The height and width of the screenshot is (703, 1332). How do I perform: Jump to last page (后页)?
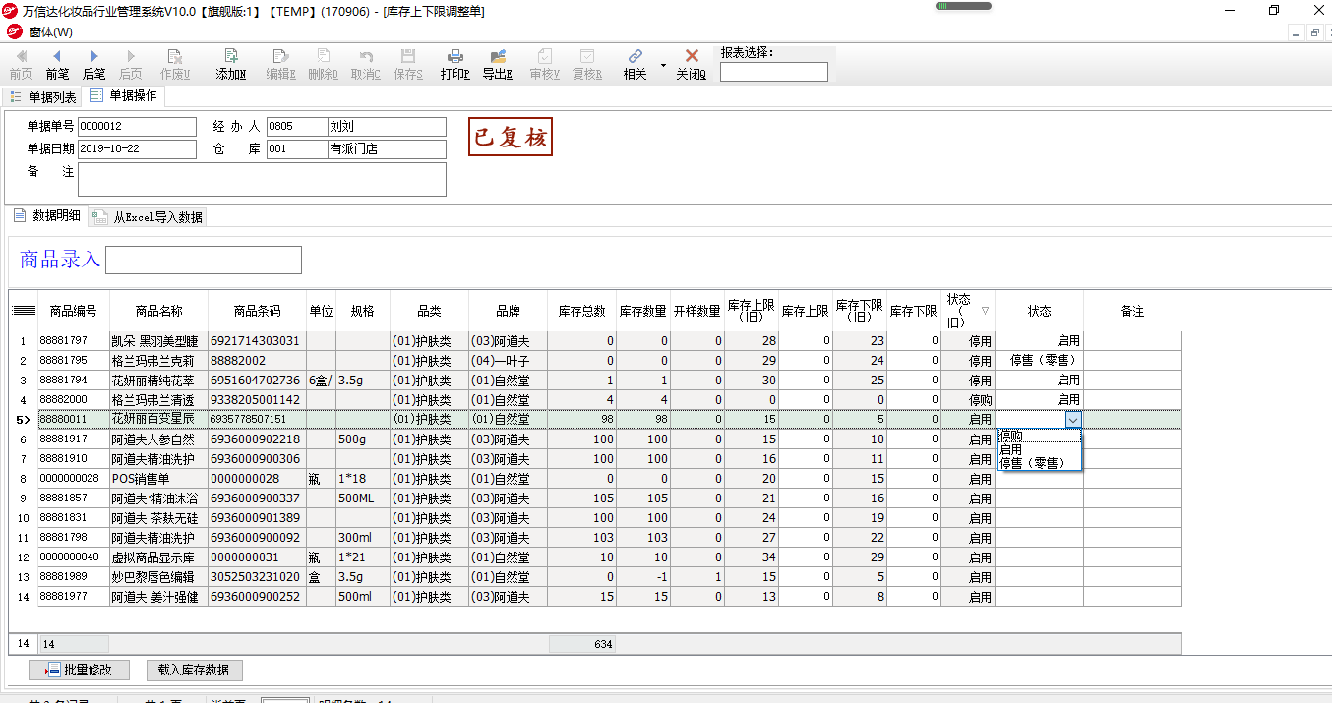tap(130, 65)
